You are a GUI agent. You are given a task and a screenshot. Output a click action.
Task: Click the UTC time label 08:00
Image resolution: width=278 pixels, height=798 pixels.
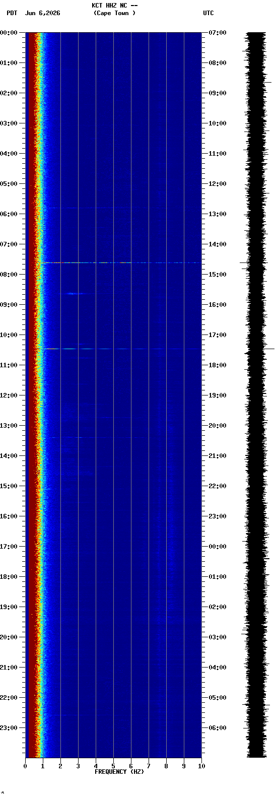coord(218,63)
